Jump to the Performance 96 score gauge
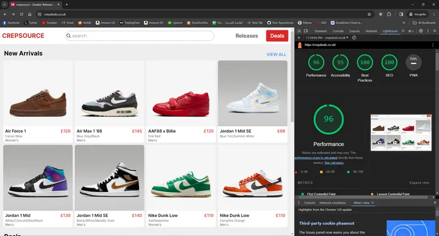This screenshot has width=439, height=236. [x=316, y=65]
